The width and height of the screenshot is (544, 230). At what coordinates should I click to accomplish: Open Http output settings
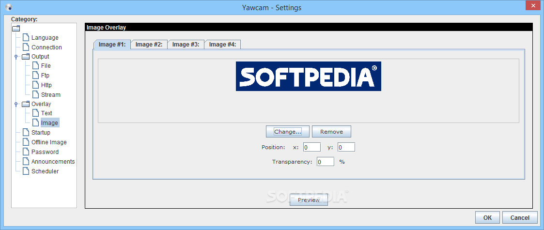point(46,85)
